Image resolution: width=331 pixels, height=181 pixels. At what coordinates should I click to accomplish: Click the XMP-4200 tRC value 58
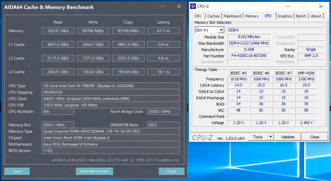[306, 110]
